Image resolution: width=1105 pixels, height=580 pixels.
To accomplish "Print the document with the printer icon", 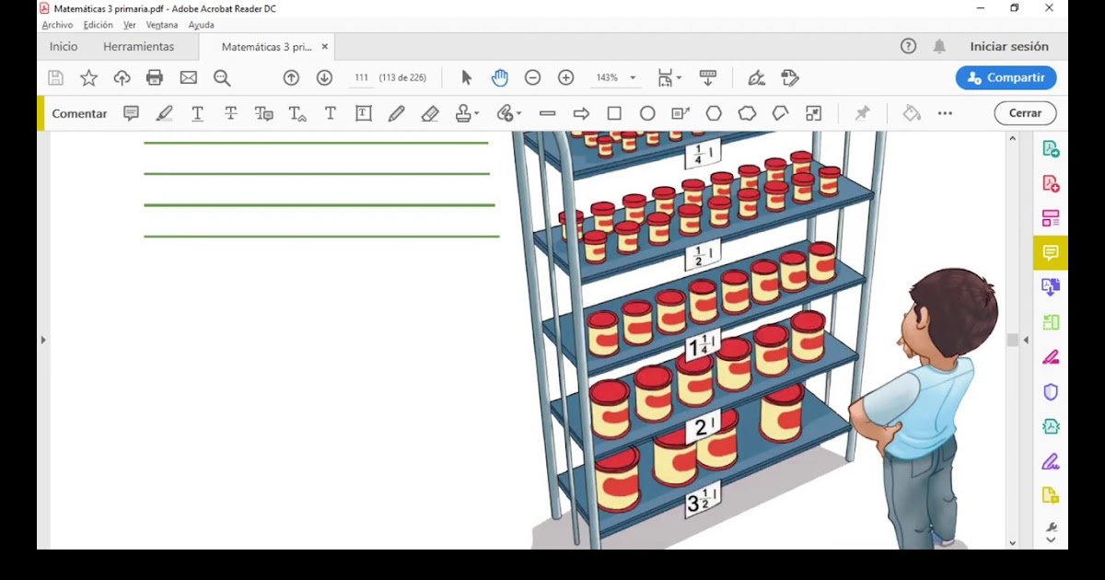I will tap(155, 78).
